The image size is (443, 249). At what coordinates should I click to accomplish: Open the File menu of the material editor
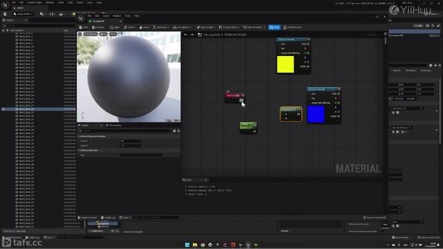[x=89, y=16]
